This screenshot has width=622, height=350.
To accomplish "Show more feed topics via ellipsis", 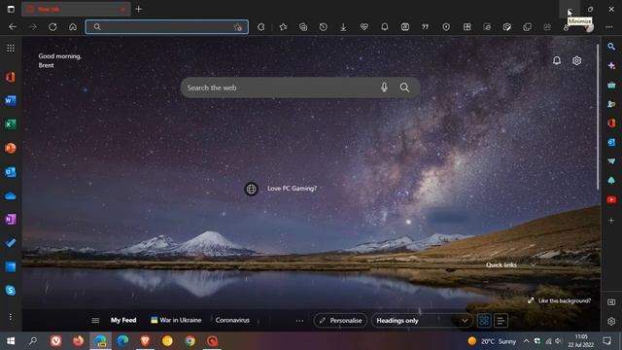I will tap(299, 320).
